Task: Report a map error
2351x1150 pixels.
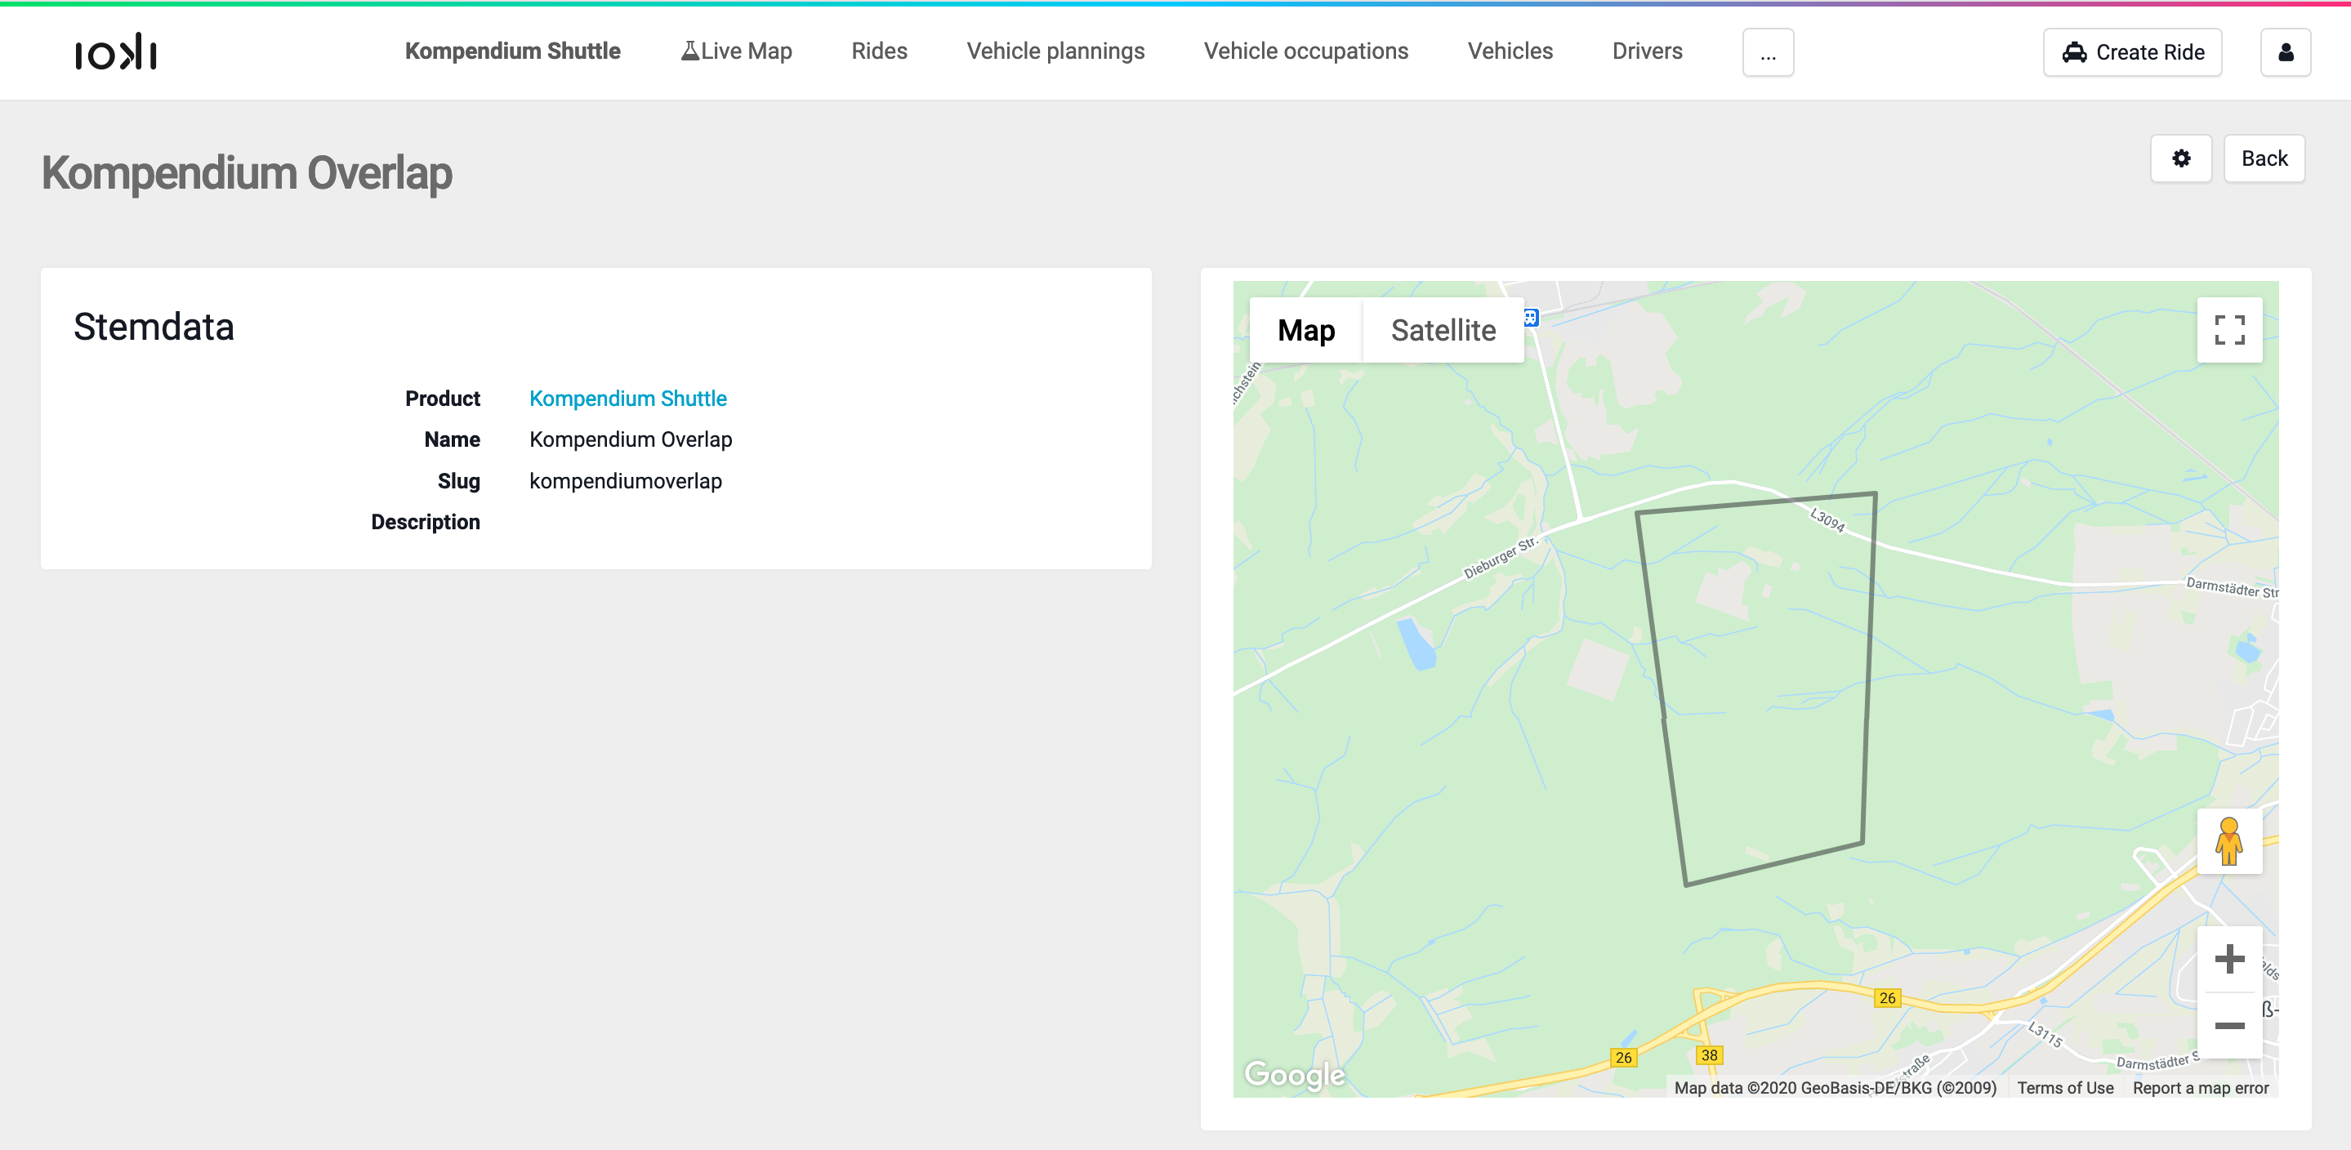Action: [x=2201, y=1088]
